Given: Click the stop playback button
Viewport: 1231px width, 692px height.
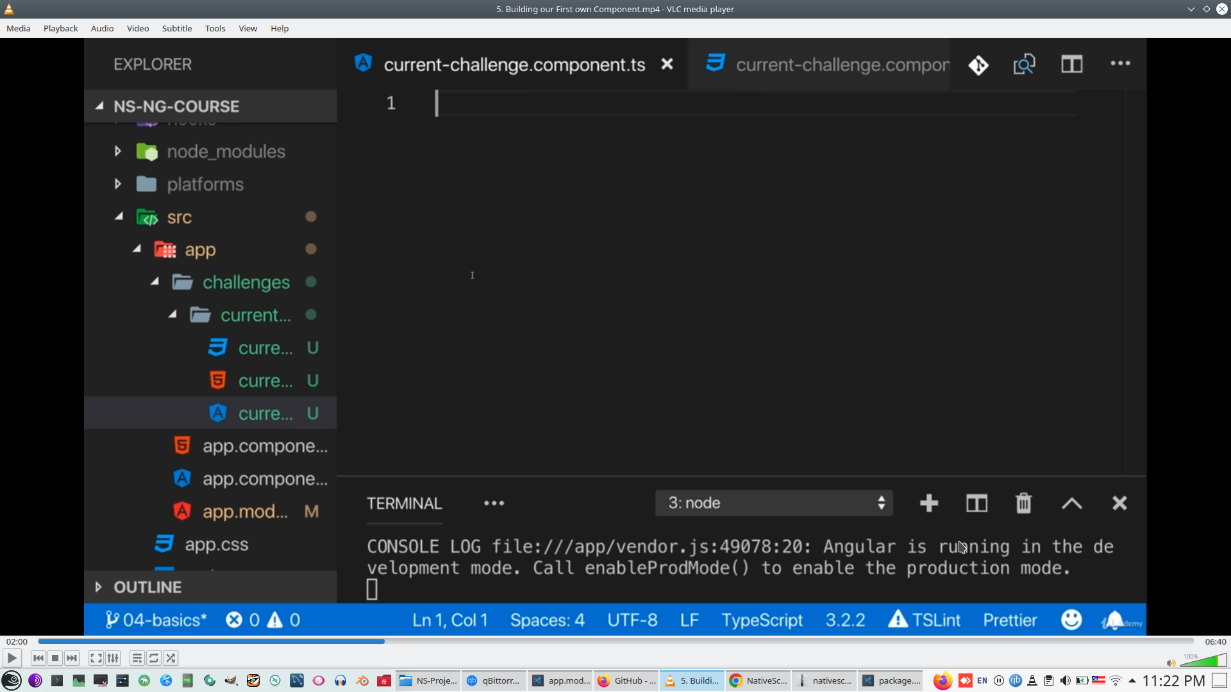Looking at the screenshot, I should [x=55, y=658].
